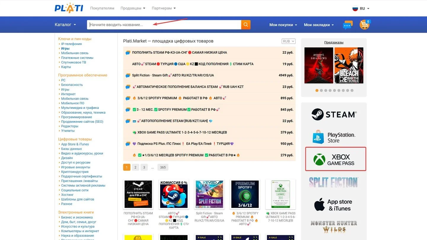
Task: Open the Мои закладки dropdown
Action: (319, 25)
